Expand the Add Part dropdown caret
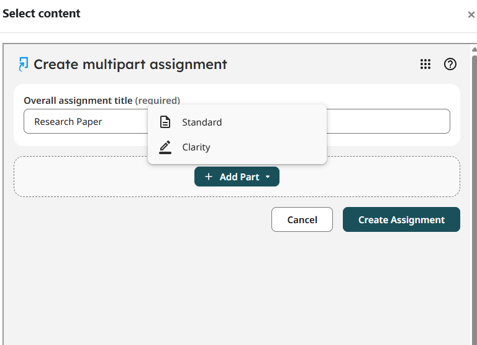This screenshot has width=477, height=345. coord(268,177)
